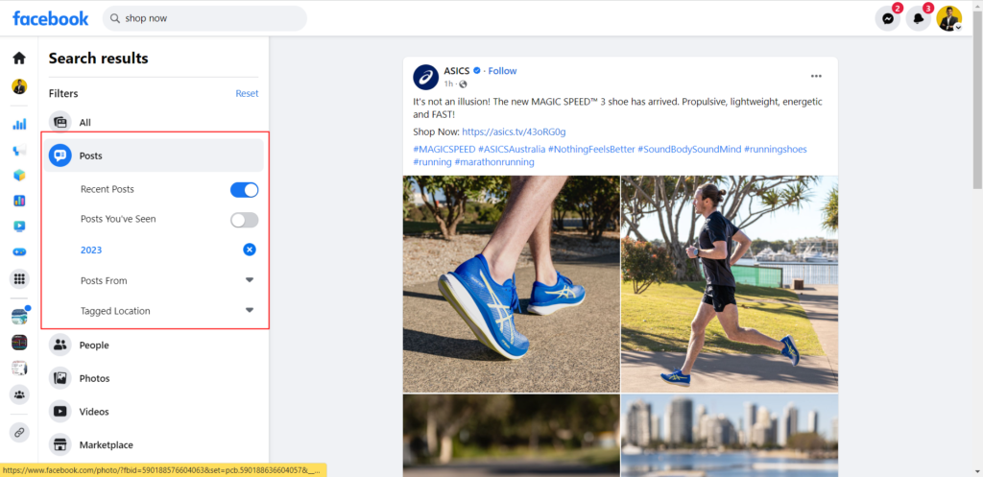Expand the Tagged Location dropdown
983x477 pixels.
pyautogui.click(x=250, y=310)
